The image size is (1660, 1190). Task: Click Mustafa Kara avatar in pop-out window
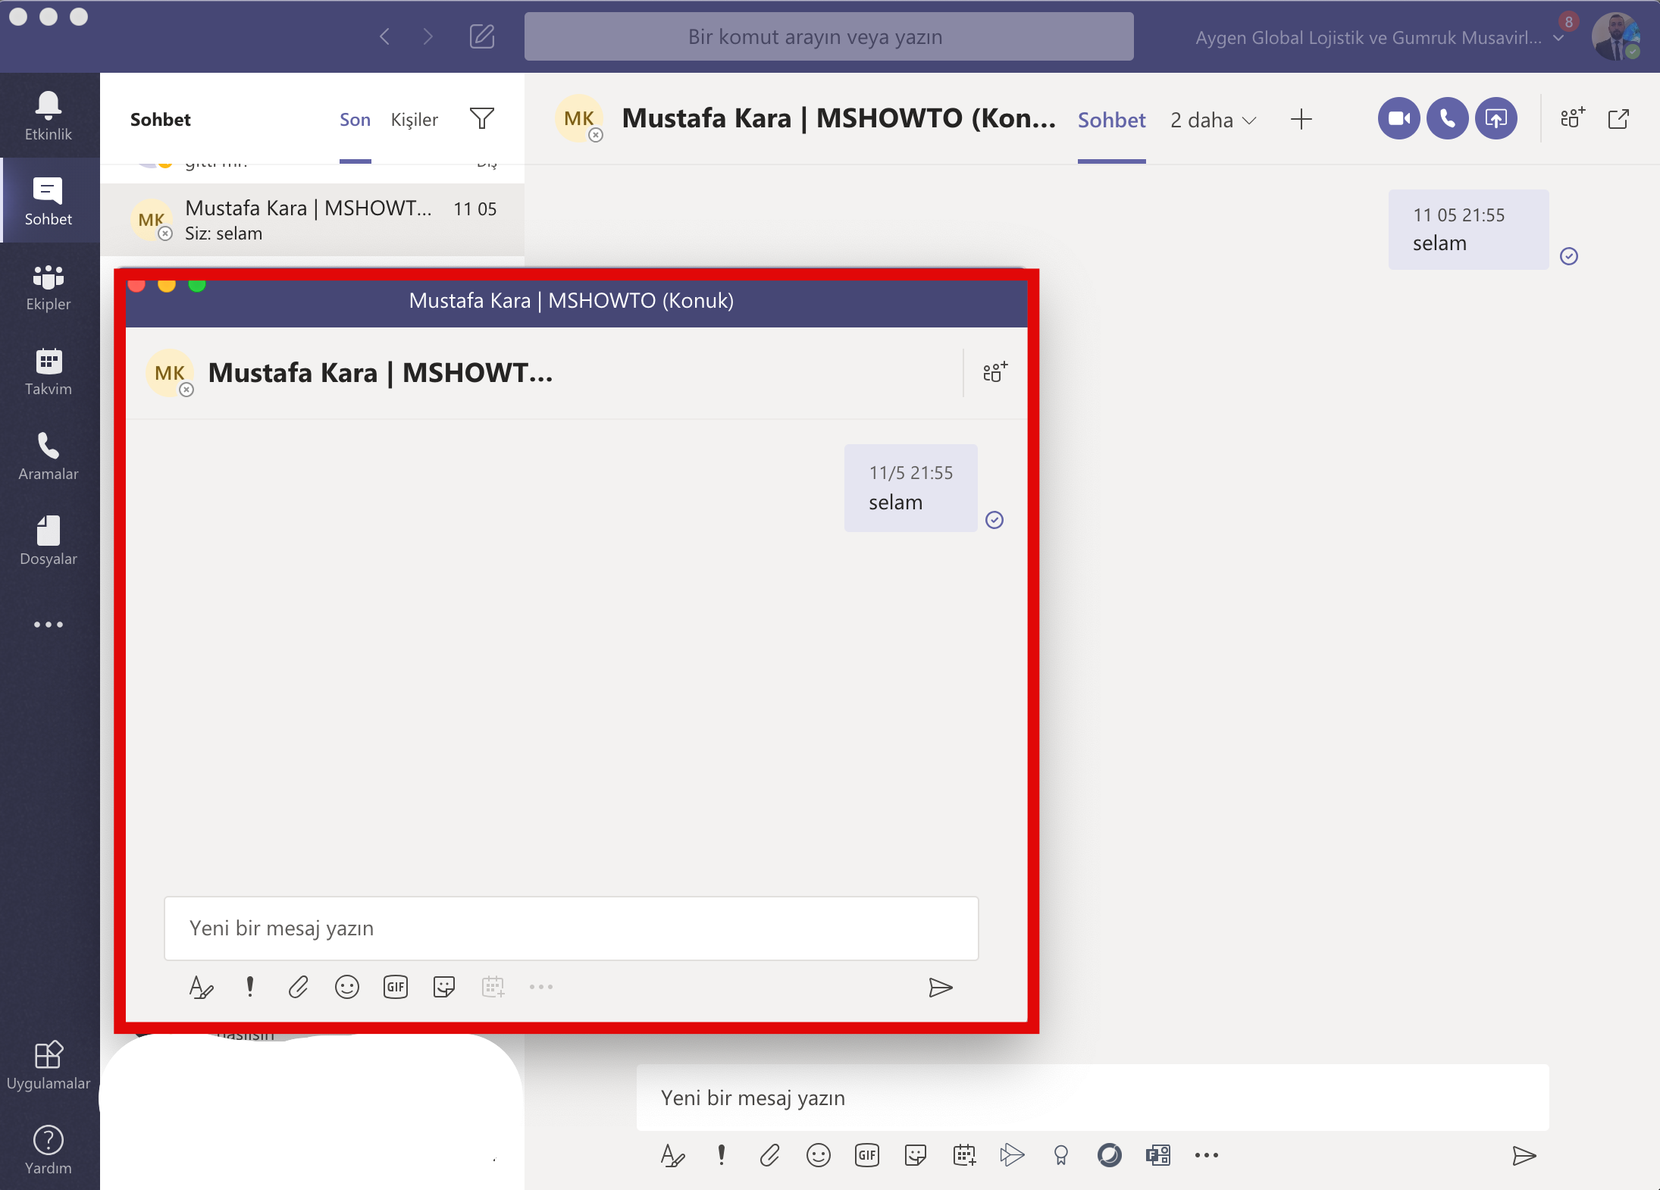click(171, 373)
